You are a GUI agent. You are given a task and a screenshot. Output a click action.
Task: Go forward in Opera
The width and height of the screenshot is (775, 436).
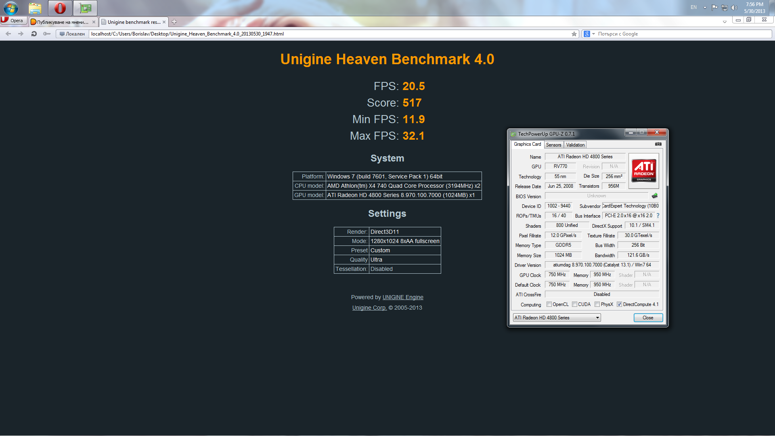click(21, 34)
